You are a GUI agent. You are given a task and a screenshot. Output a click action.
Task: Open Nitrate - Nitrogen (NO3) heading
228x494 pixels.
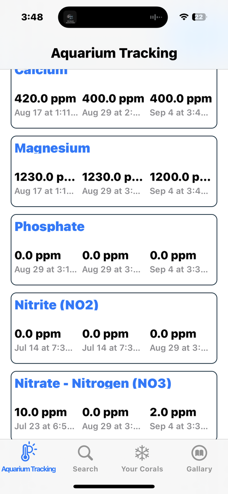[x=93, y=384]
